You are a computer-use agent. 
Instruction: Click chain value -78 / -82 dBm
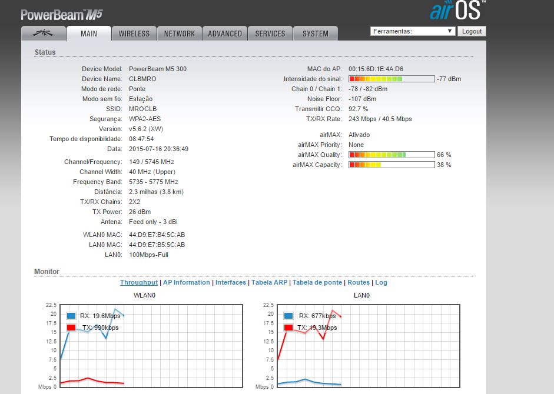click(x=368, y=89)
